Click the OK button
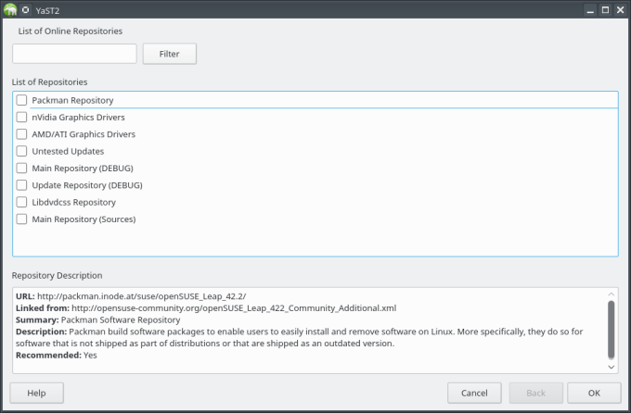This screenshot has height=413, width=631. point(594,393)
